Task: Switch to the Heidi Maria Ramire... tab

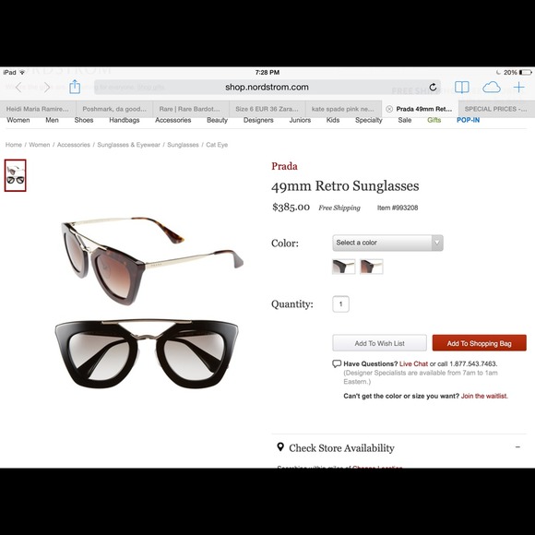Action: [38, 109]
